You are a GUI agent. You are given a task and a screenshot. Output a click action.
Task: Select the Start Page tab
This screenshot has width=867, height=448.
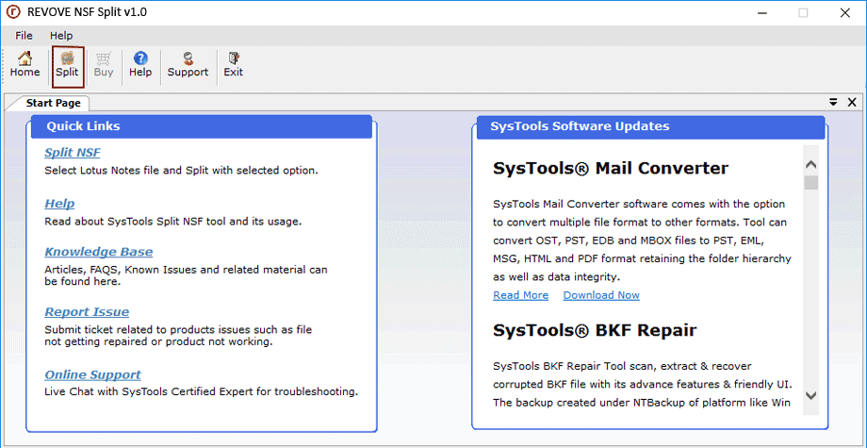pyautogui.click(x=53, y=103)
